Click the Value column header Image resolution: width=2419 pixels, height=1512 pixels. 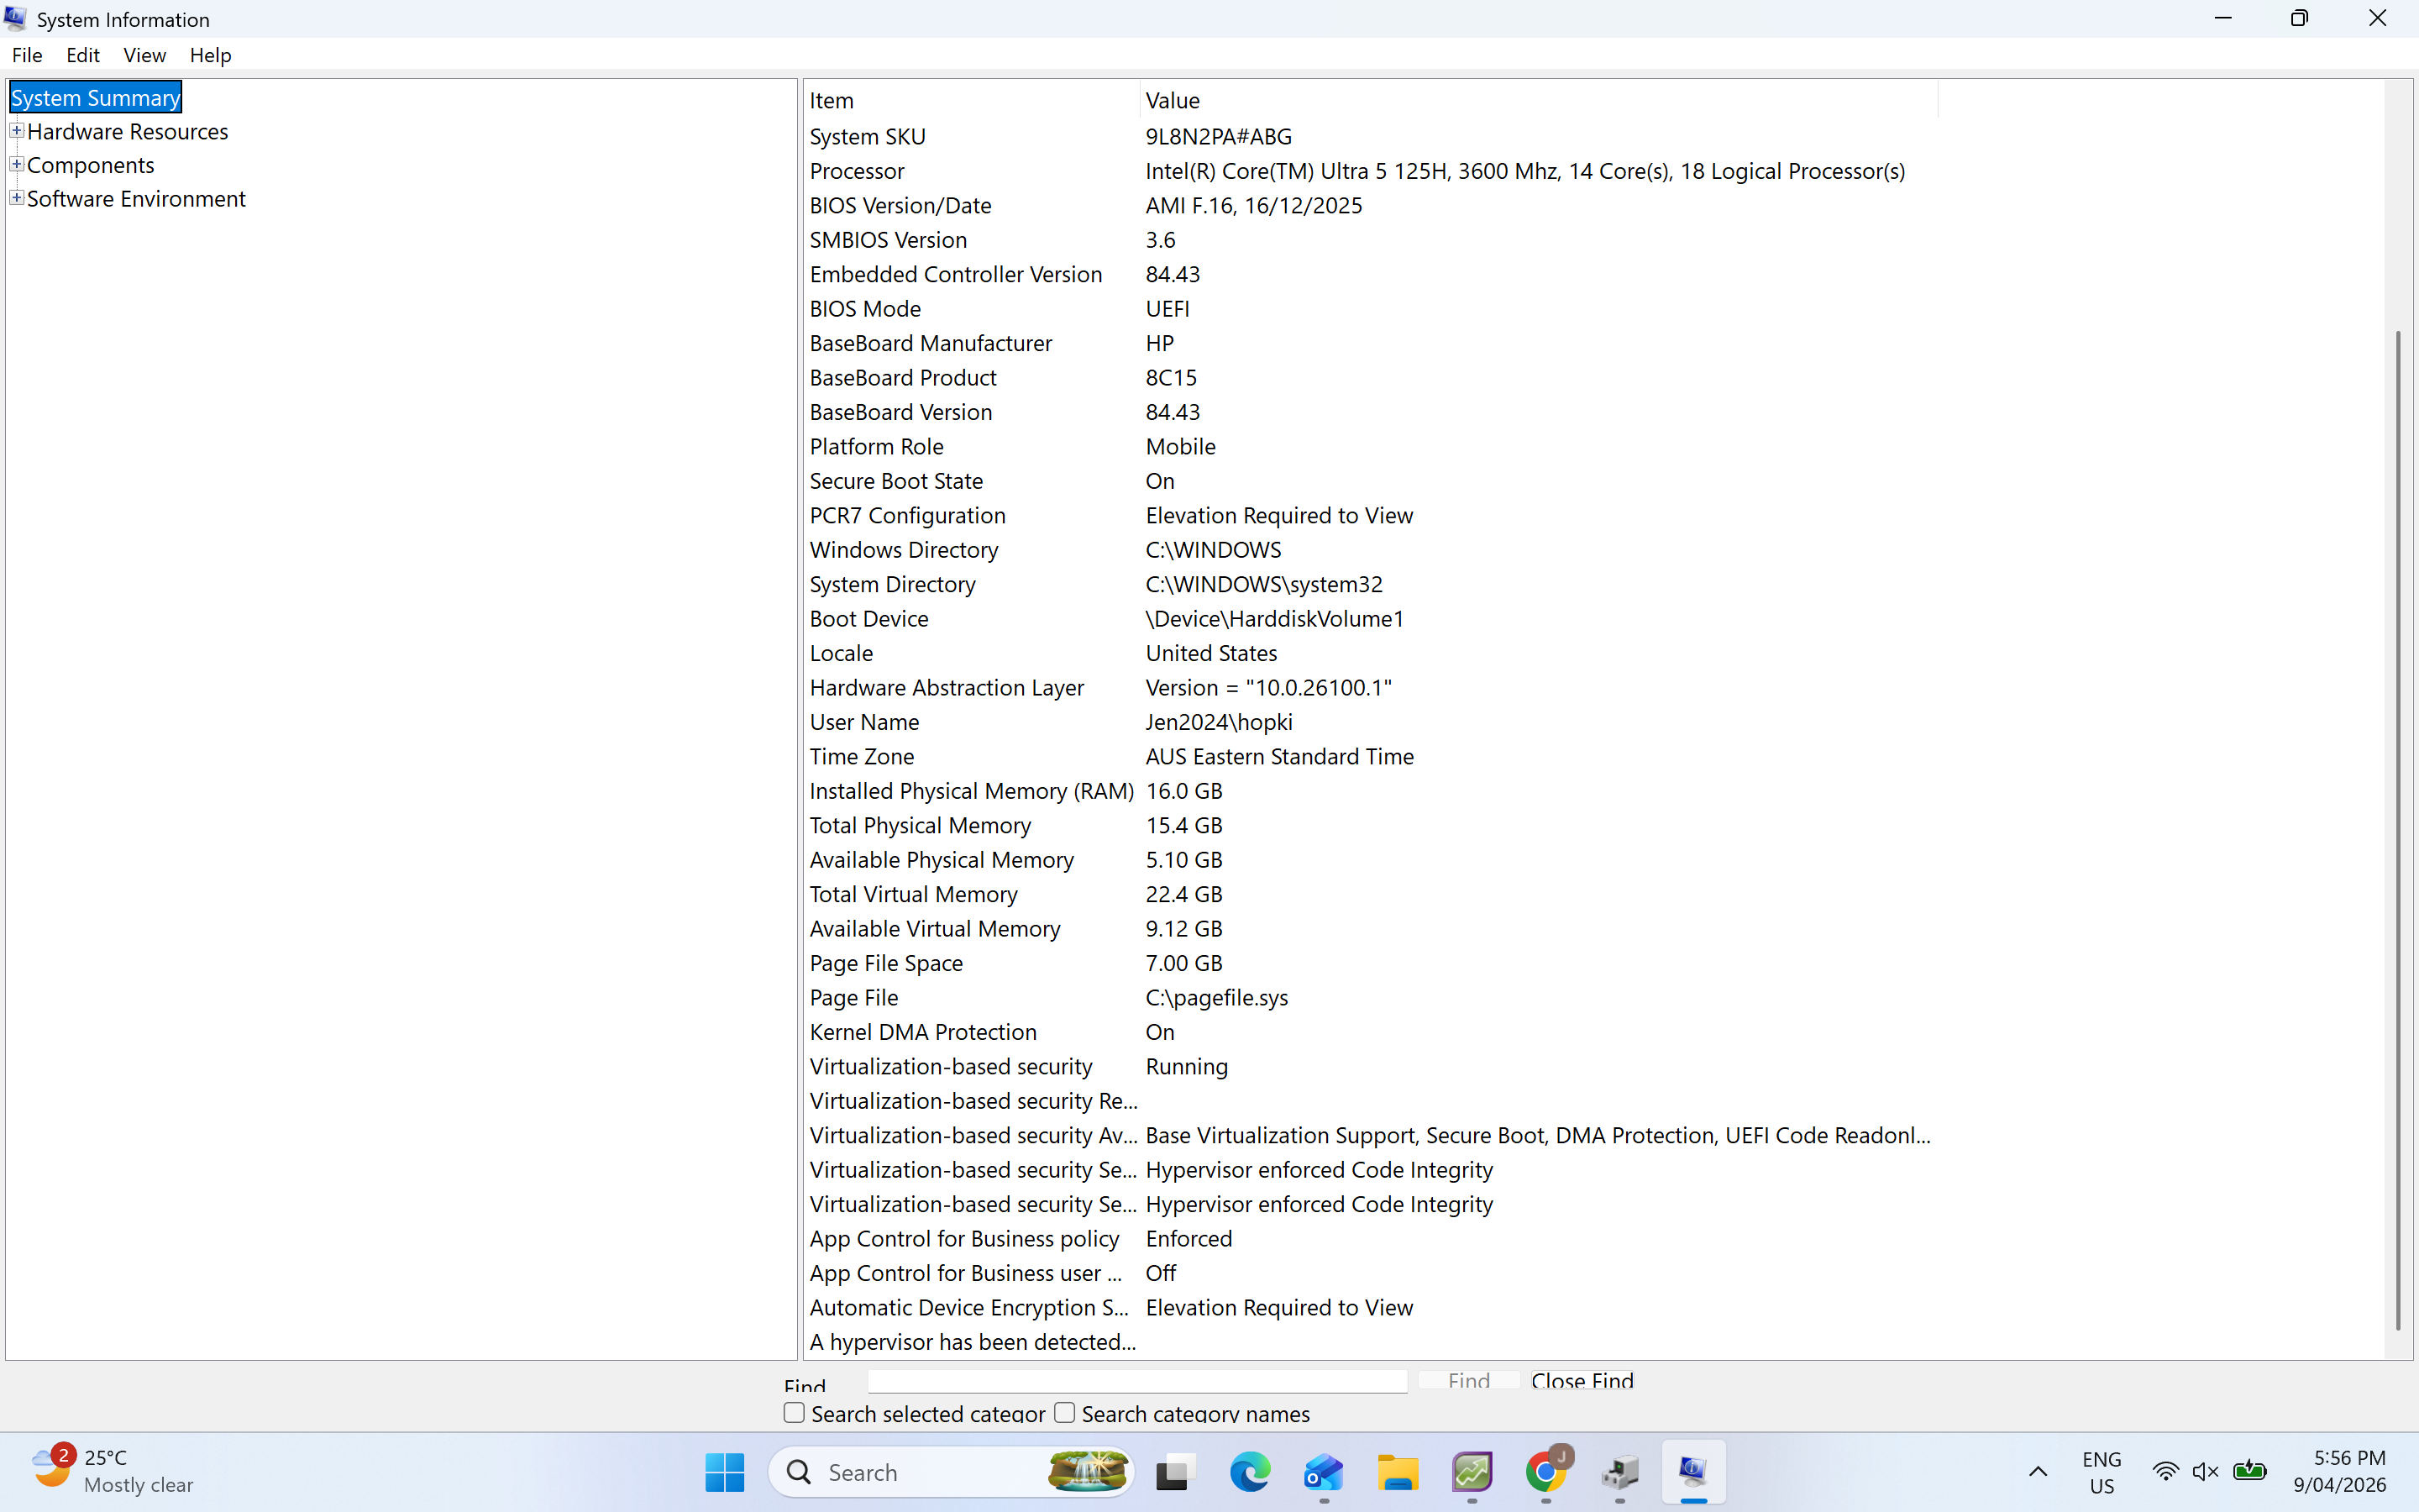[x=1540, y=100]
